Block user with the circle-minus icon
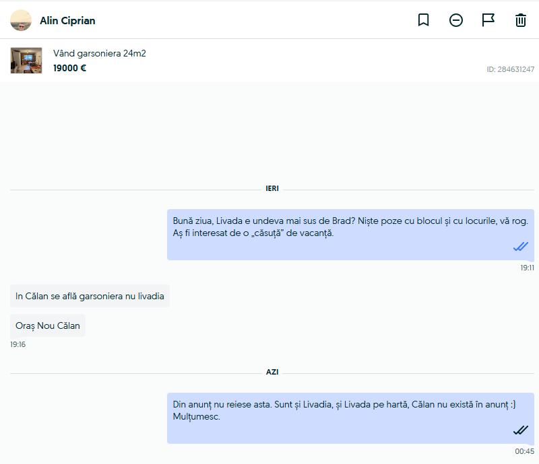 coord(456,20)
